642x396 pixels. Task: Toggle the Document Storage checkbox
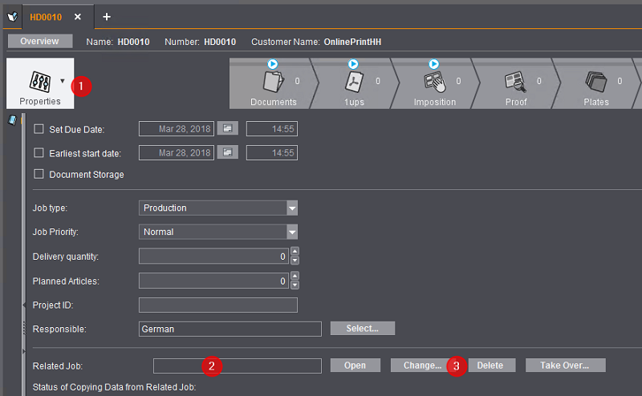tap(39, 174)
